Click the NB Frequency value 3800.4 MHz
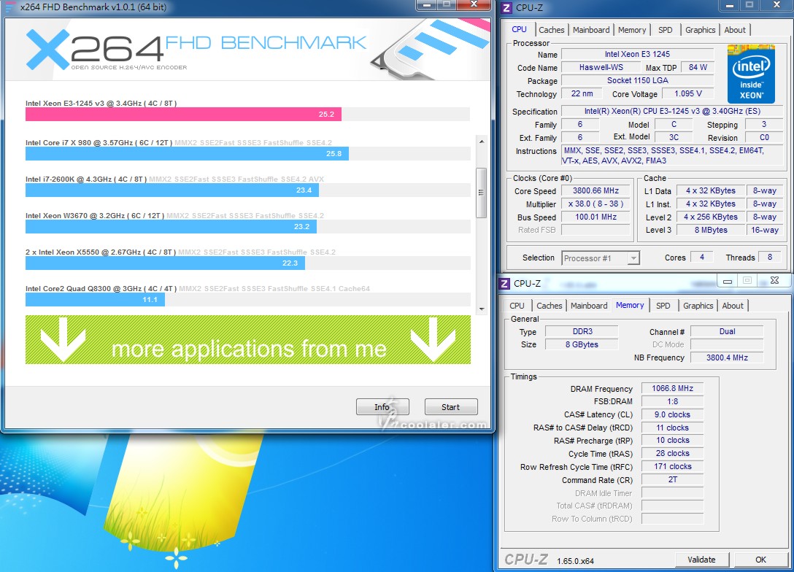Image resolution: width=794 pixels, height=572 pixels. pos(727,358)
